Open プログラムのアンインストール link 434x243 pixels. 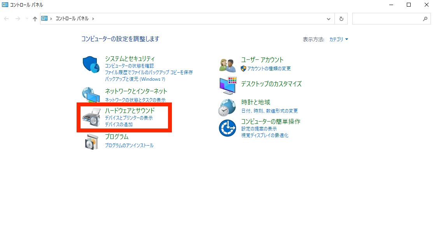click(129, 146)
